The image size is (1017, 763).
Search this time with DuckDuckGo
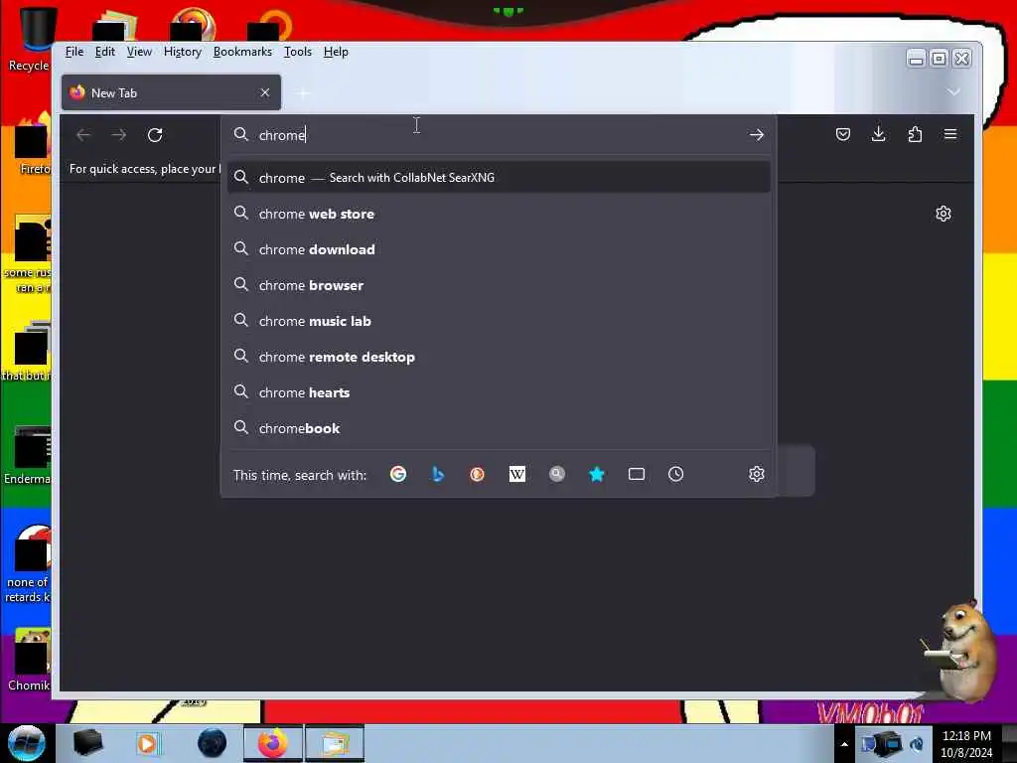(478, 474)
